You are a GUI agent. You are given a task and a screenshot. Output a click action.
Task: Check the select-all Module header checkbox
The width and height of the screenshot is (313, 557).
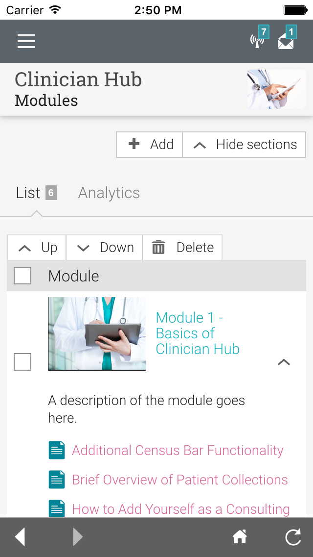[22, 276]
